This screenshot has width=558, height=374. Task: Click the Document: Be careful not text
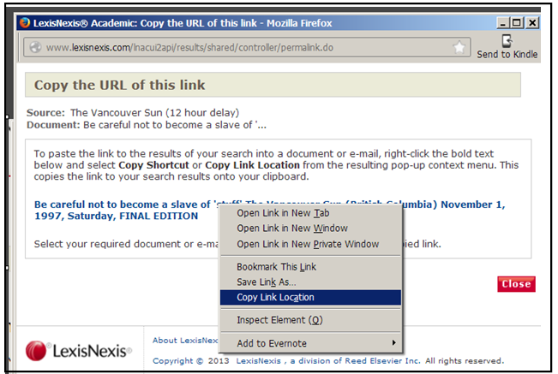(x=147, y=125)
